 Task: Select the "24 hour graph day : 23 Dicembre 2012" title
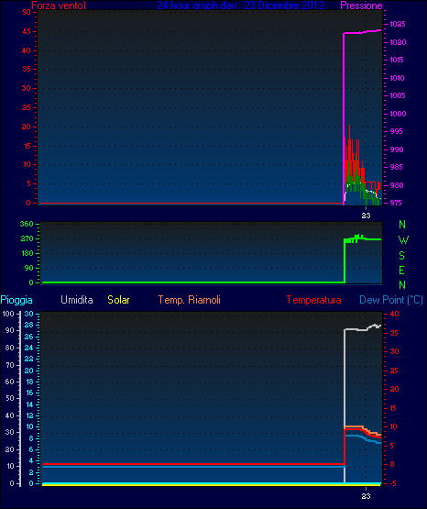click(240, 6)
